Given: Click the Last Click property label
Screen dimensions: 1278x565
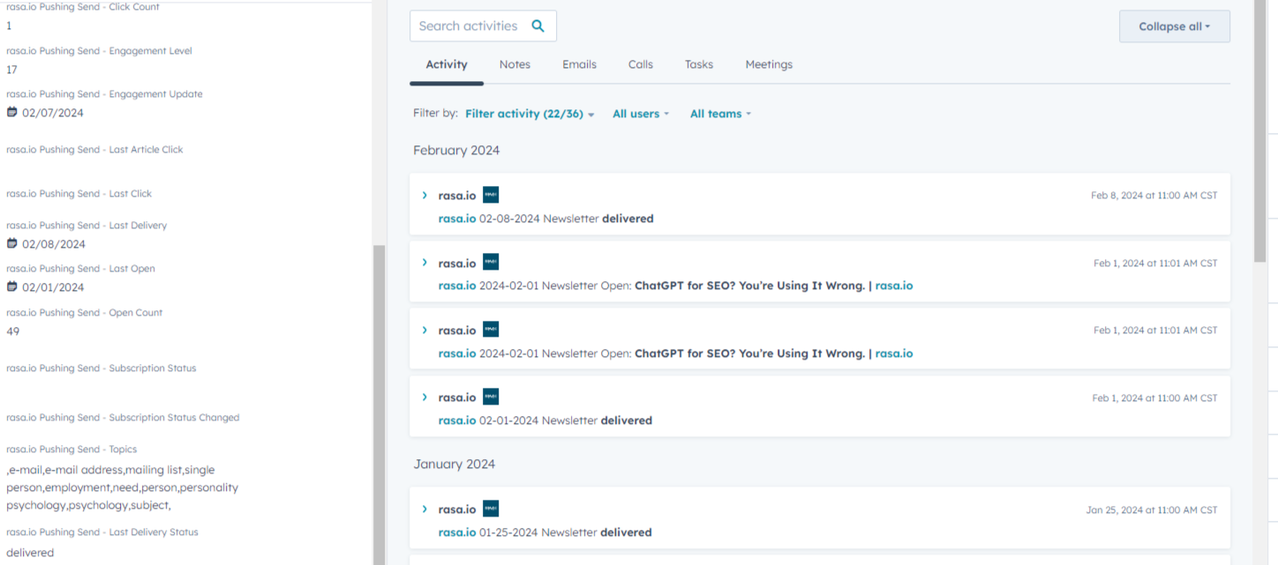Looking at the screenshot, I should (79, 194).
